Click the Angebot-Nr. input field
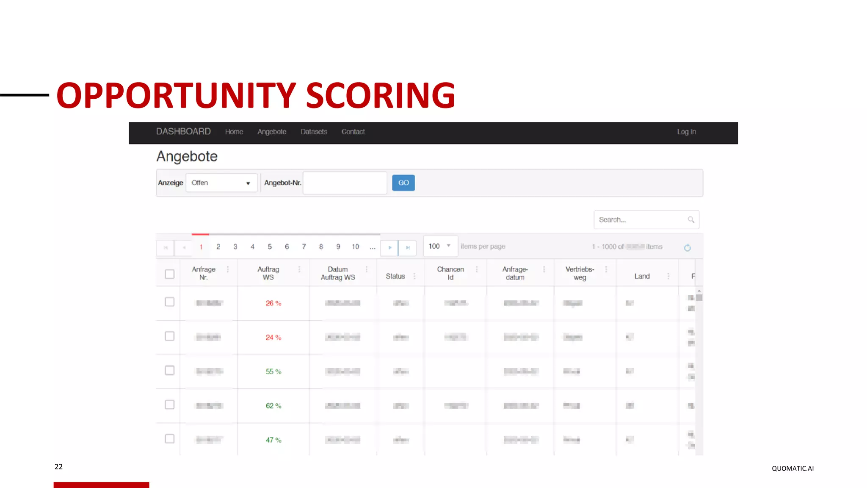867x488 pixels. (345, 183)
